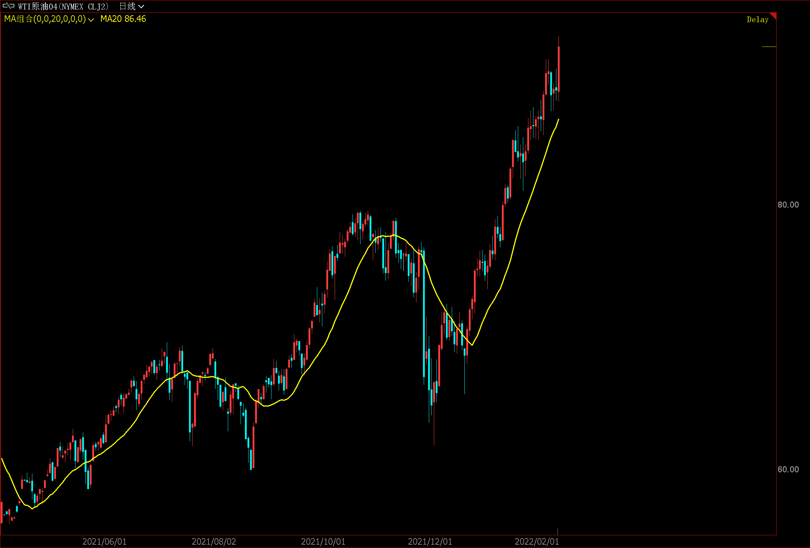Click the yellow Delay status label
The image size is (810, 548).
pos(757,20)
